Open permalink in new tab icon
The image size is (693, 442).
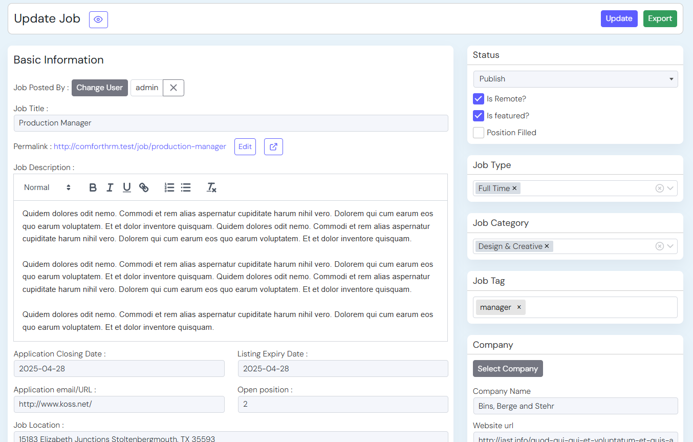(x=273, y=146)
